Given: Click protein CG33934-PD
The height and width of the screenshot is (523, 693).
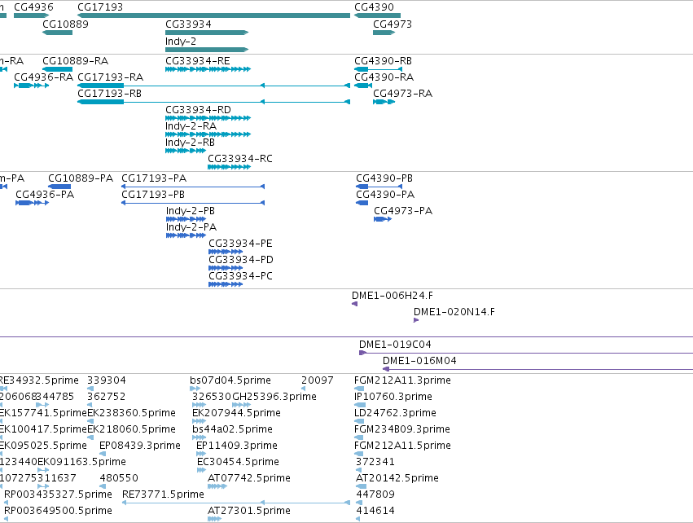Looking at the screenshot, I should (x=241, y=260).
